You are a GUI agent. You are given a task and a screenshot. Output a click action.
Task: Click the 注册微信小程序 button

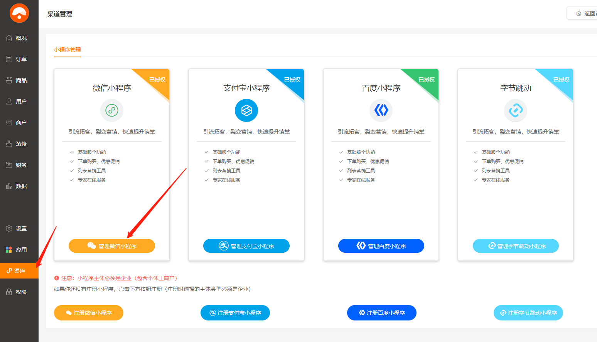coord(89,313)
